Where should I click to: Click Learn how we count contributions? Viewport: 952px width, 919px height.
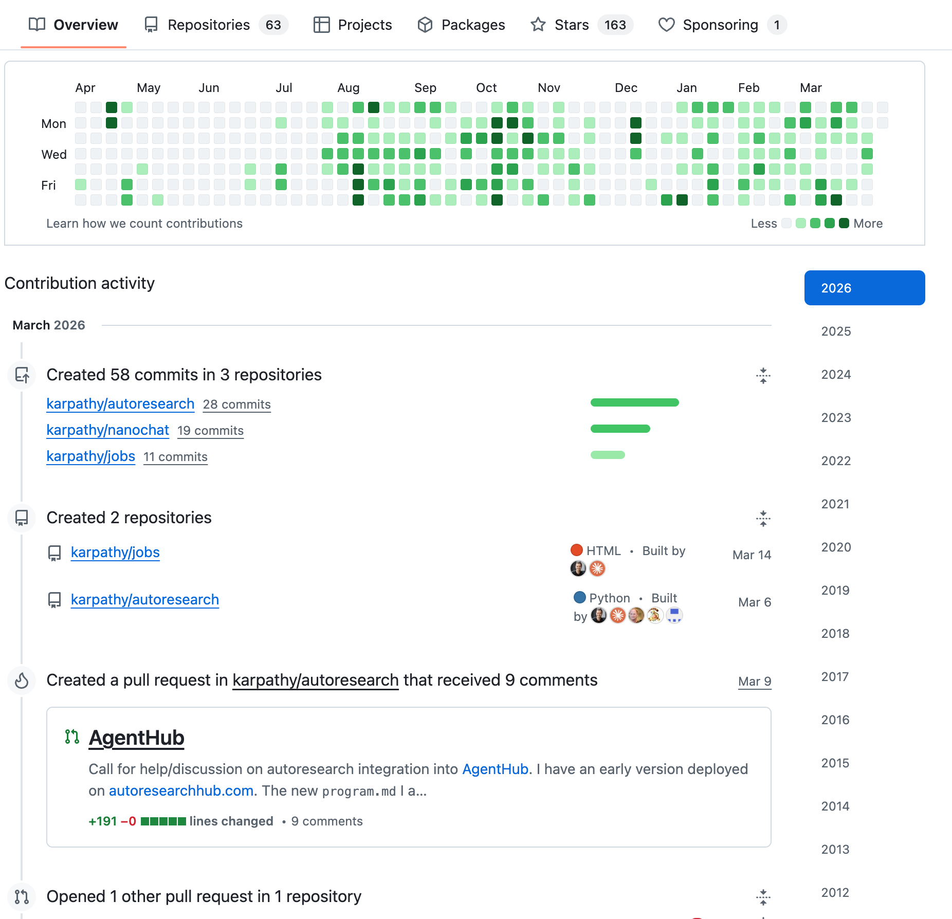(144, 224)
